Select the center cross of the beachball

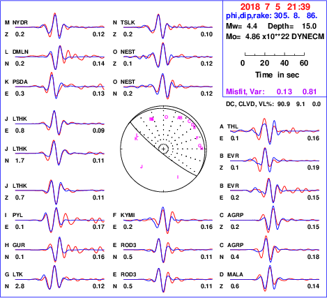click(163, 149)
